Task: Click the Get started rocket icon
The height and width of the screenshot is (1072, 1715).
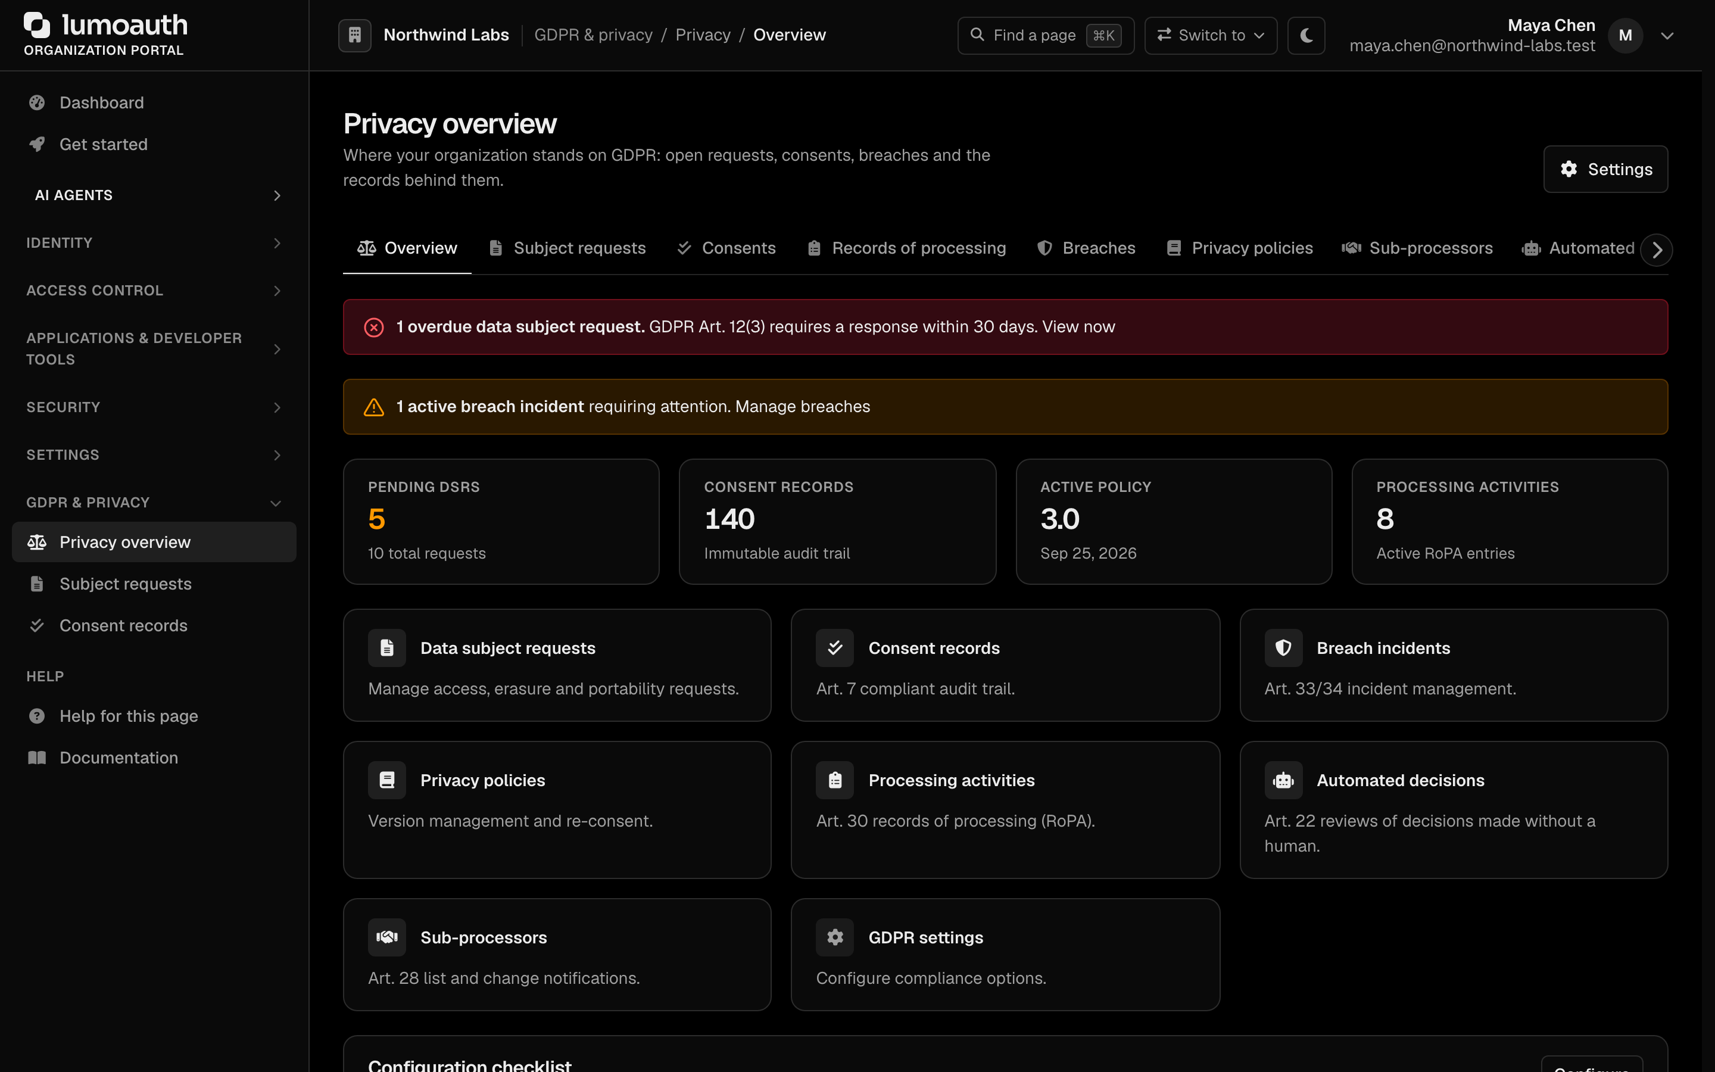Action: pyautogui.click(x=37, y=145)
